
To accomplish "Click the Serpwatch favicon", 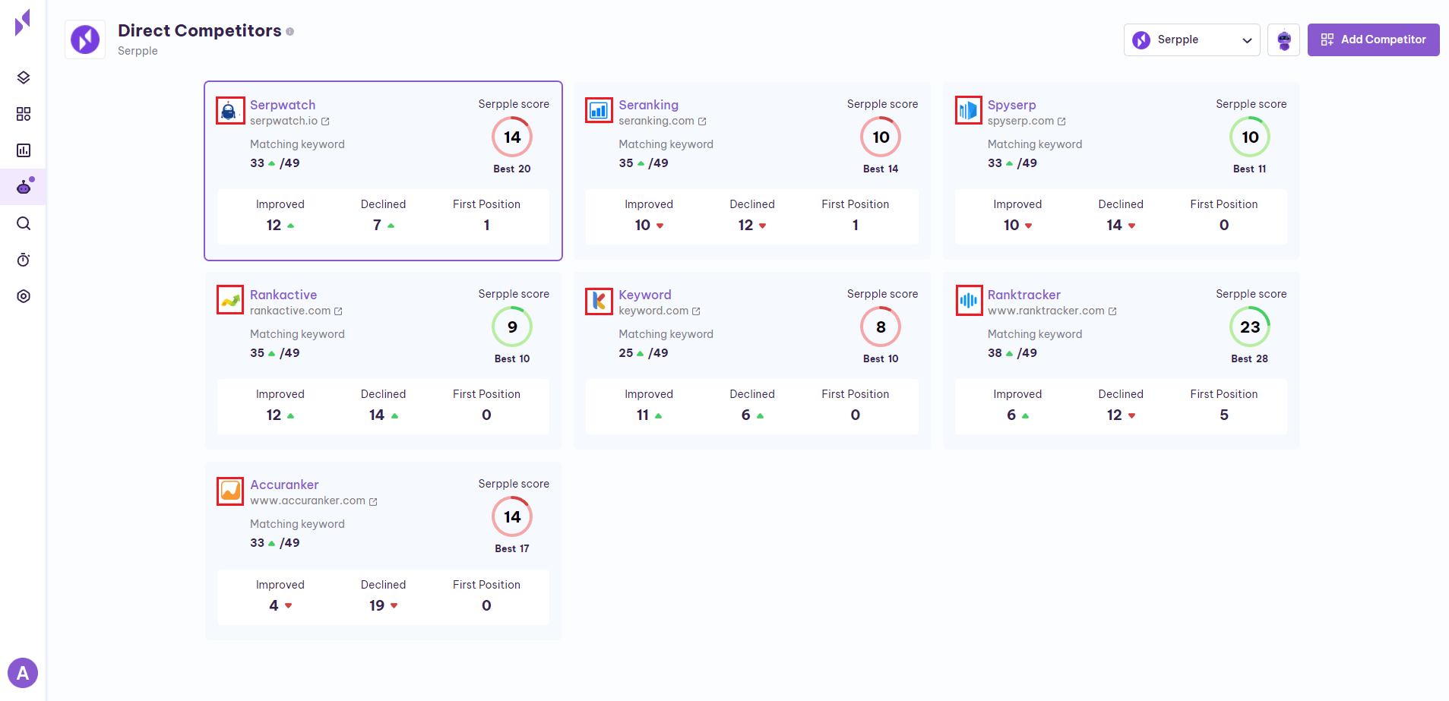I will tap(230, 111).
